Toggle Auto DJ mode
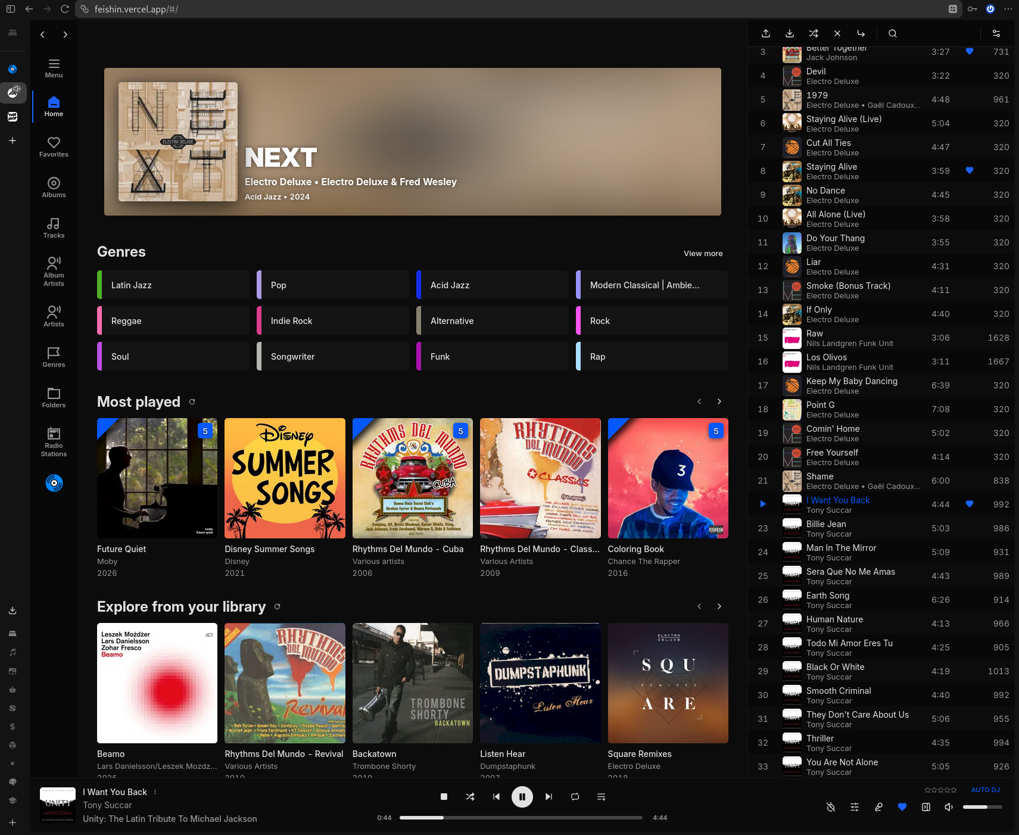1019x835 pixels. [x=985, y=790]
